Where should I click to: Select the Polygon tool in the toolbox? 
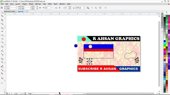[2, 42]
